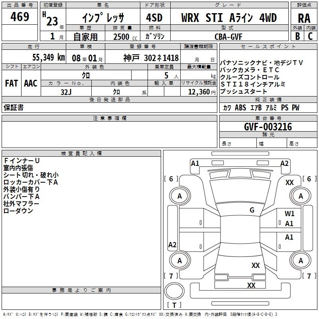The image size is (319, 319).
Task: Click PS in genuine equipment
Action: pos(285,108)
